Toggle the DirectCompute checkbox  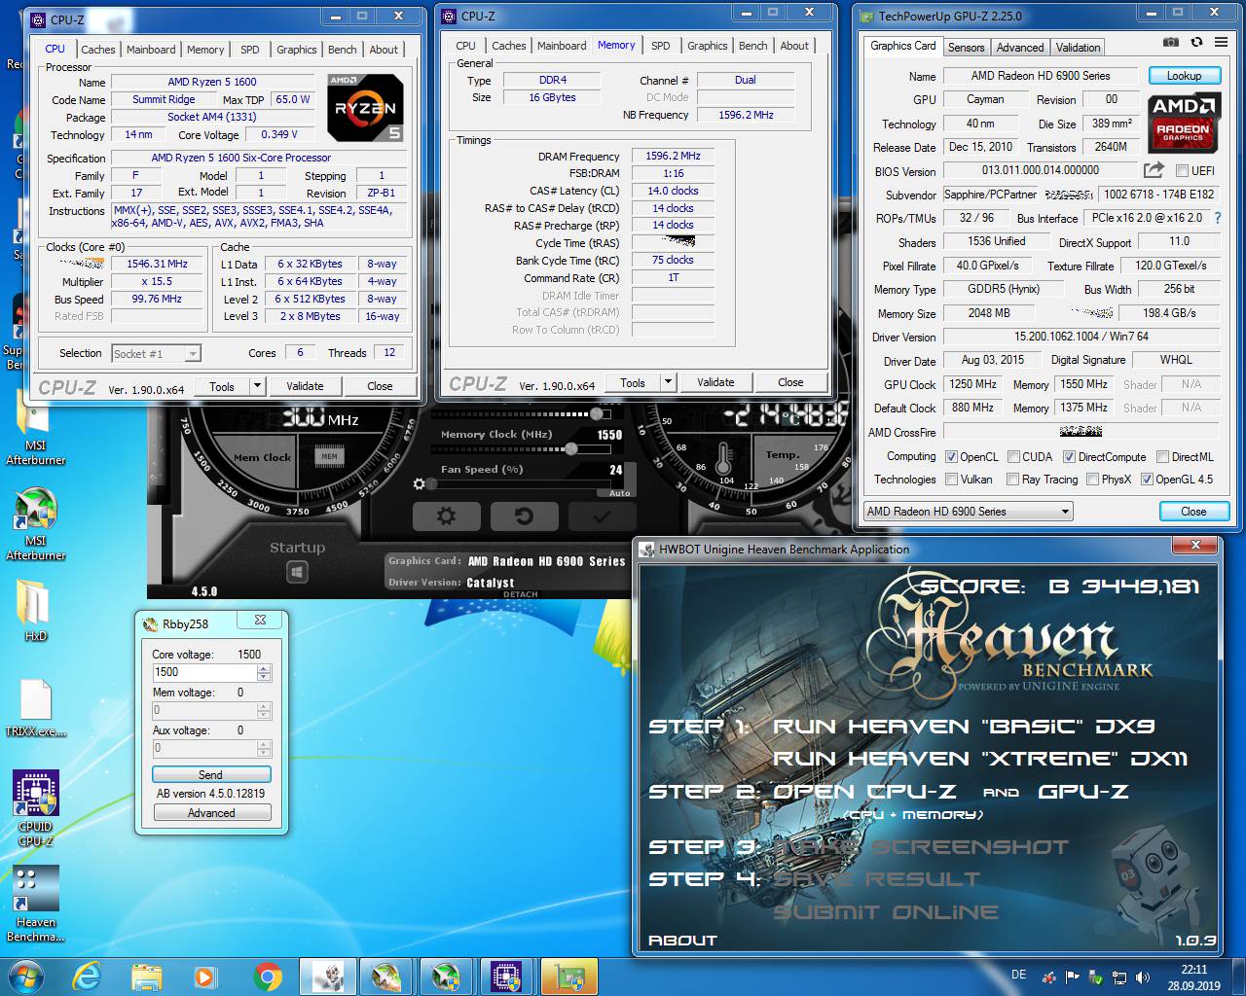(1069, 456)
